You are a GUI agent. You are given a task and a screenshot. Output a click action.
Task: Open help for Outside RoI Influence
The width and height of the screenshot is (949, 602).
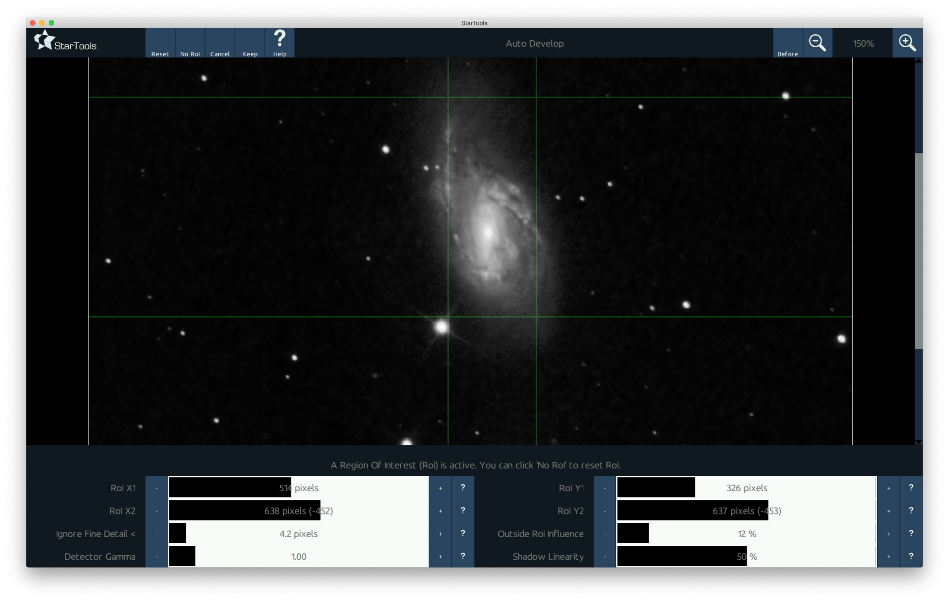pyautogui.click(x=911, y=534)
